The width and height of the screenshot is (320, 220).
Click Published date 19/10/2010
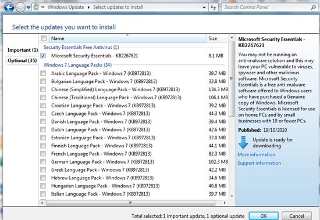pyautogui.click(x=275, y=130)
